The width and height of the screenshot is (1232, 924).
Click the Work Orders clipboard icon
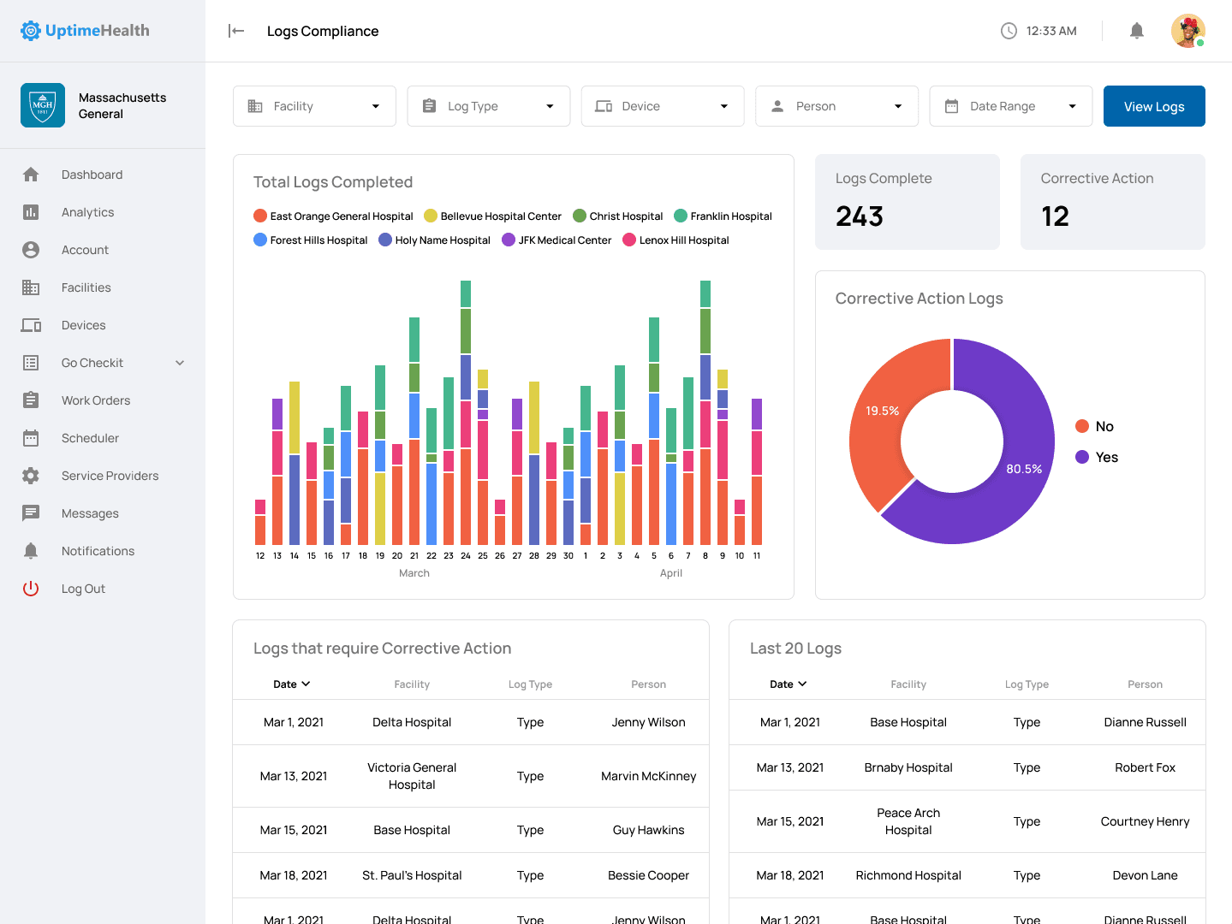31,400
